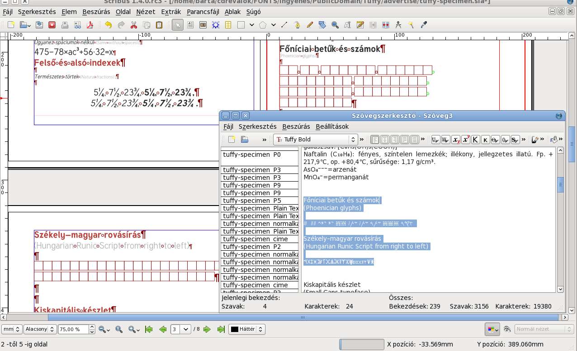Select the Insert Image Frame tool
Image resolution: width=577 pixels, height=351 pixels.
coord(203,25)
